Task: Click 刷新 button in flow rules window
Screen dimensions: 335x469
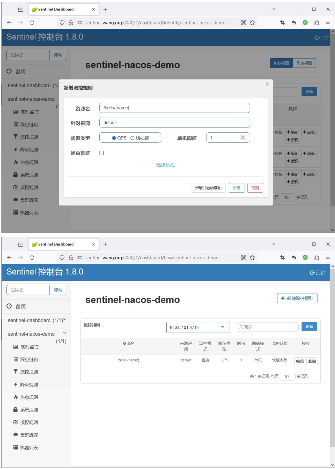Action: coord(309,327)
